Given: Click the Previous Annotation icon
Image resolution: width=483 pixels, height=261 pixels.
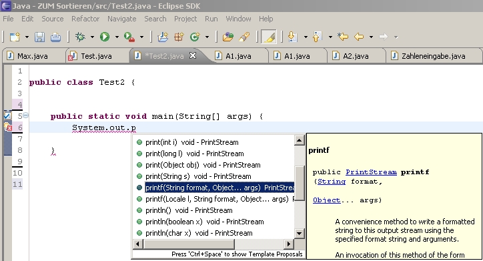Looking at the screenshot, I should pos(318,37).
